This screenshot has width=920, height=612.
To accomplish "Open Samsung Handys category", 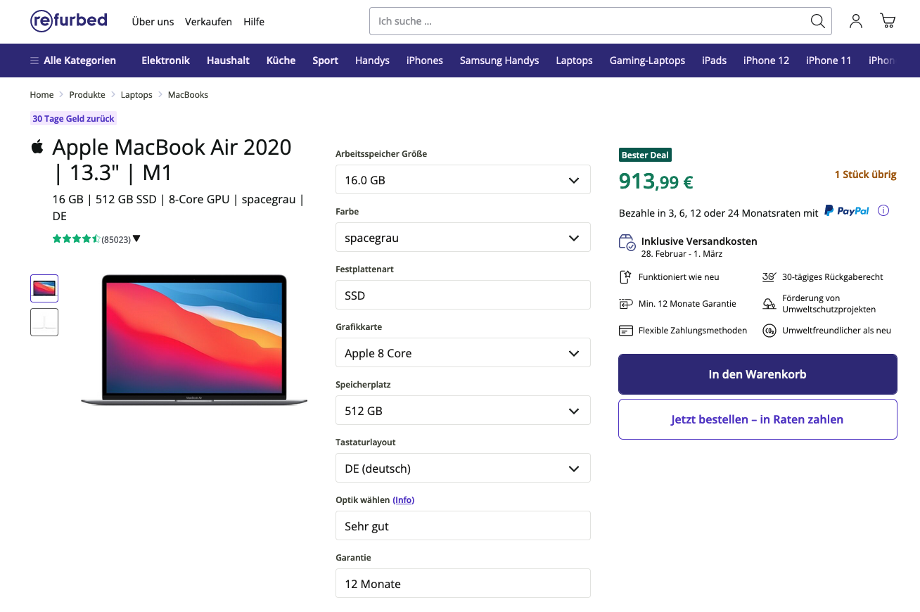I will 499,60.
